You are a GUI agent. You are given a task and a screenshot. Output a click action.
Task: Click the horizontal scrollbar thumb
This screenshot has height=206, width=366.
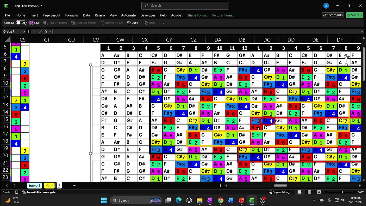pyautogui.click(x=280, y=185)
